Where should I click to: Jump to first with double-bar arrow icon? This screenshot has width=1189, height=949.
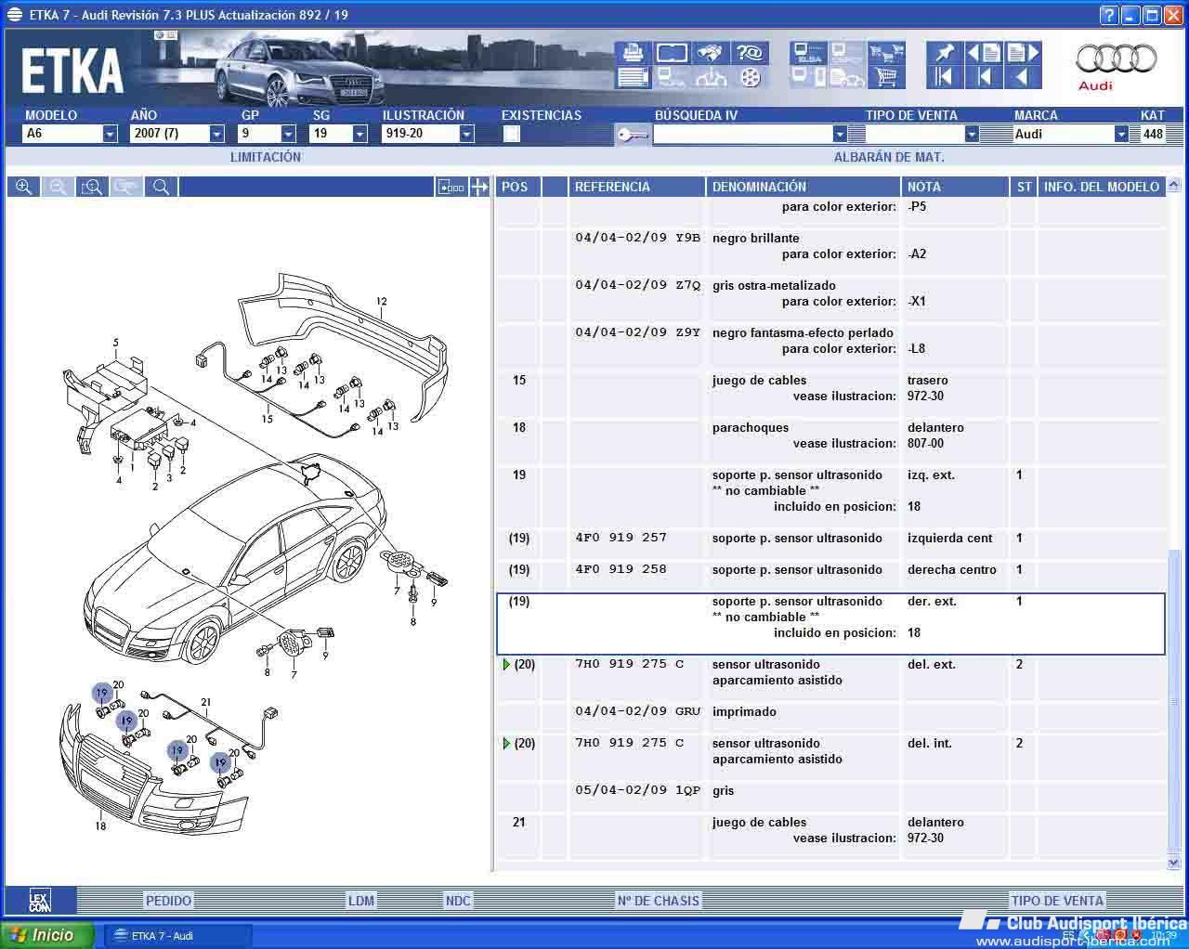944,77
